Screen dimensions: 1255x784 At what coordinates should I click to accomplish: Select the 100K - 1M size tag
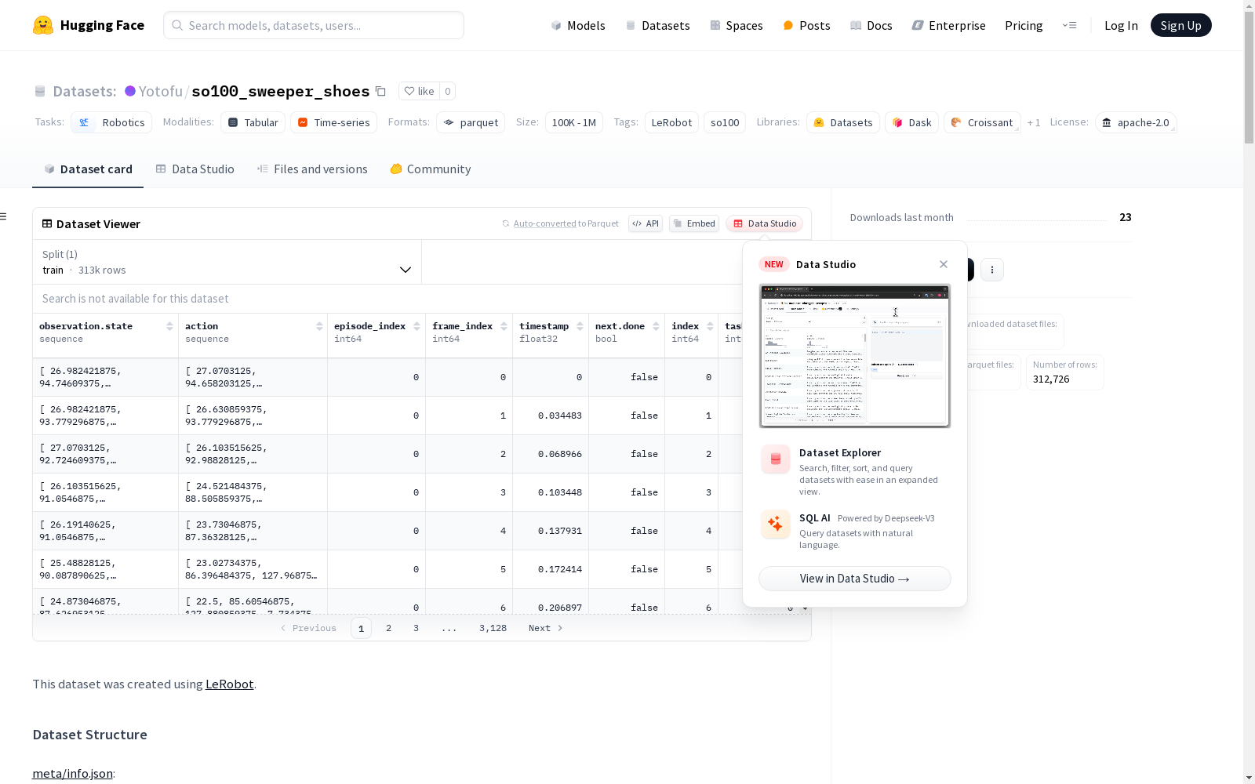click(574, 122)
